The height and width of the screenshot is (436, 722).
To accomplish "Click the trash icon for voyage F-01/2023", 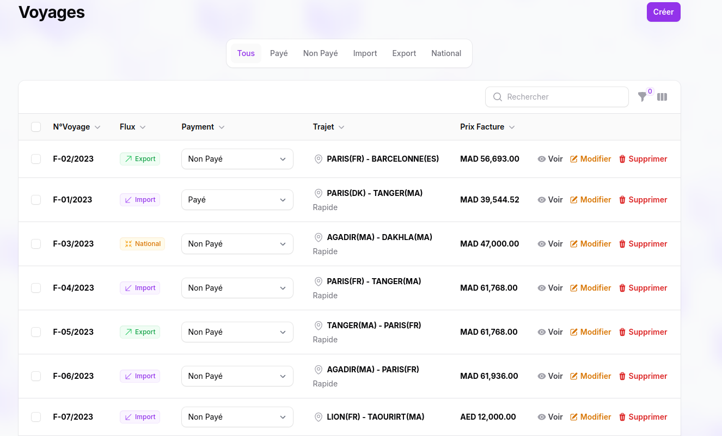I will 622,200.
